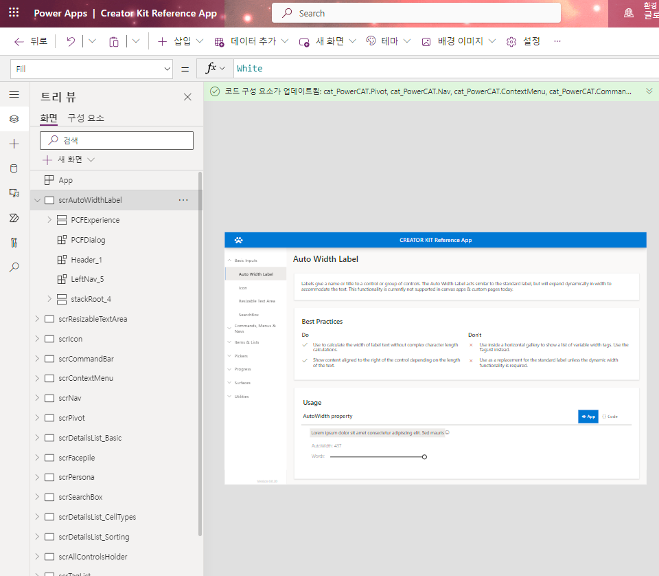The image size is (659, 576).
Task: Switch to the 구성 요소 tab
Action: point(86,118)
